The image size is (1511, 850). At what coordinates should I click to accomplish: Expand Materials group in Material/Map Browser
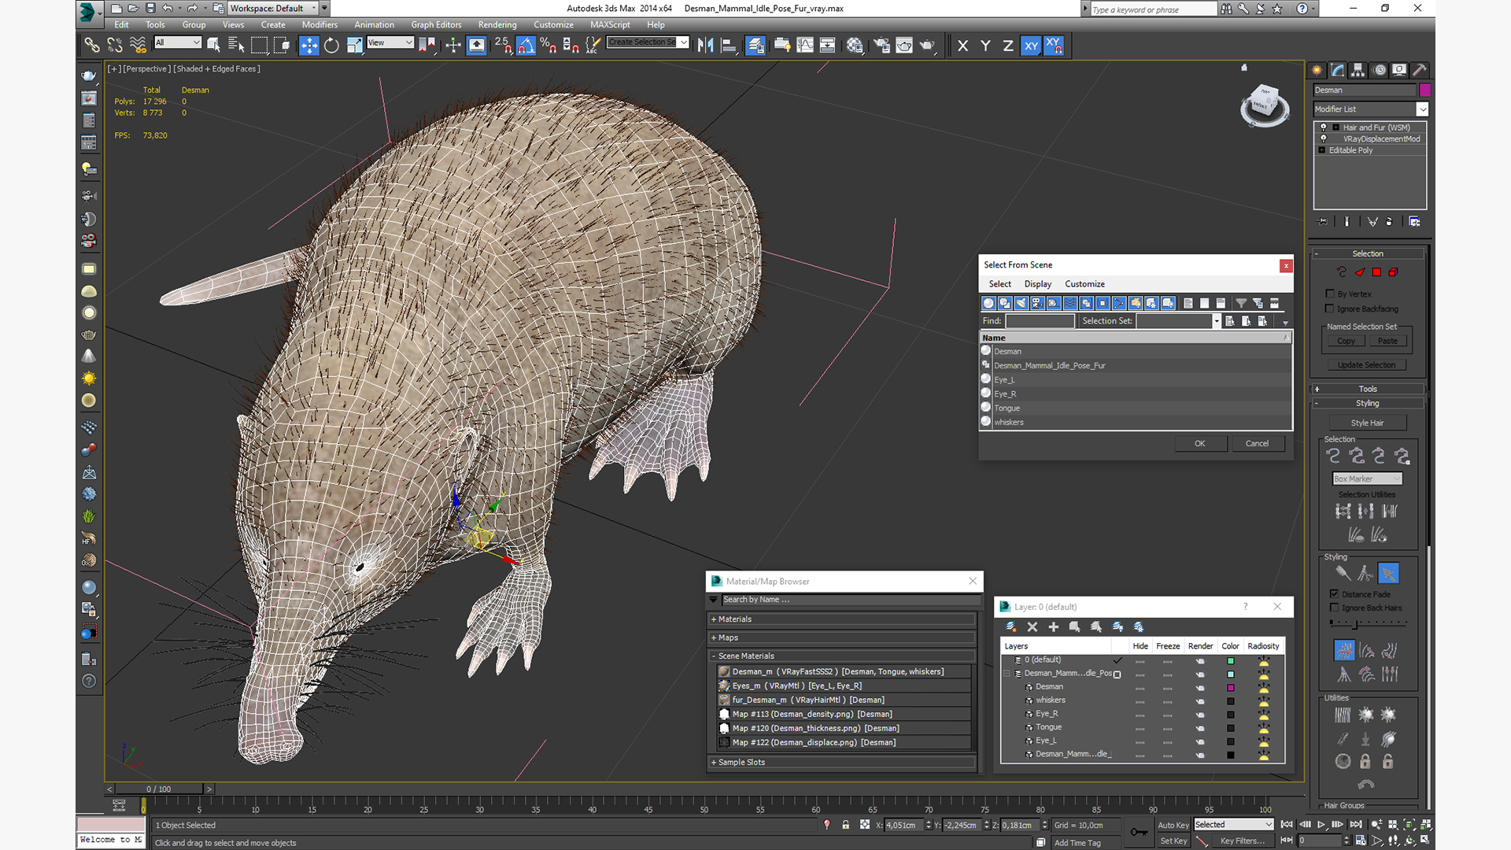(843, 619)
